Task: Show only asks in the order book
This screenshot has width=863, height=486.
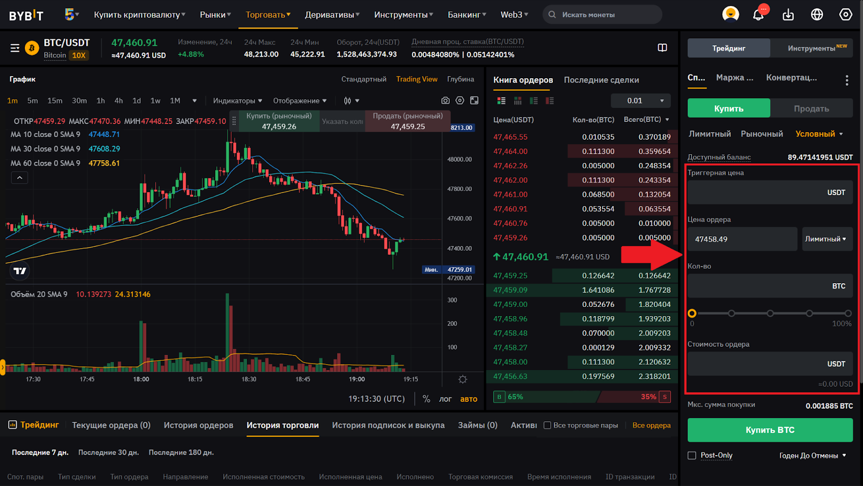Action: (550, 101)
